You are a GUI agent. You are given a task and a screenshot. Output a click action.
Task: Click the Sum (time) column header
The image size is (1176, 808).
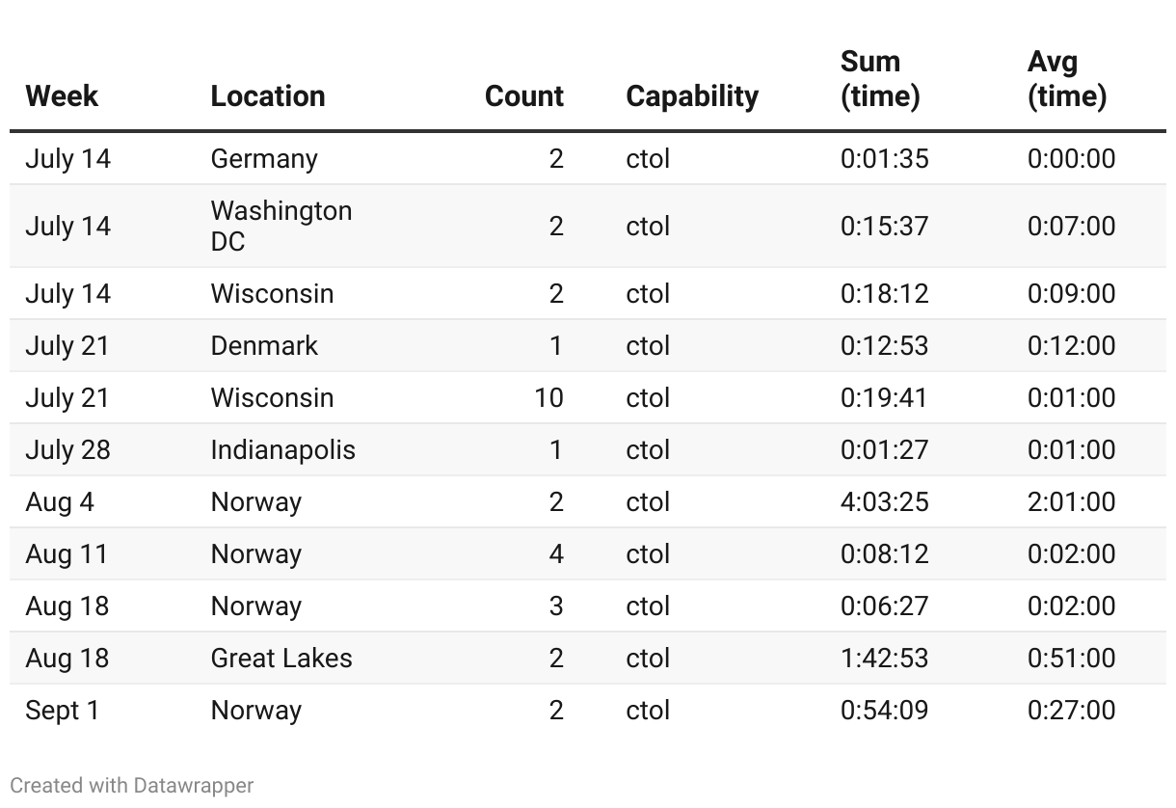[879, 78]
